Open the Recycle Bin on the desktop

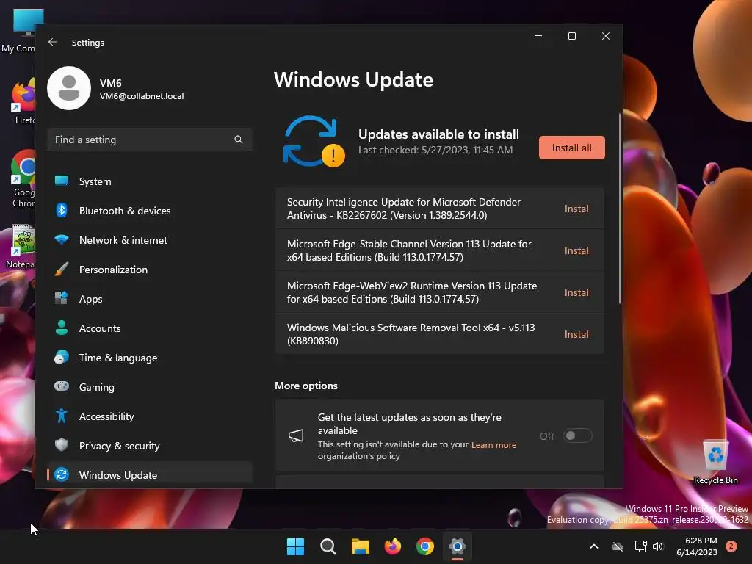(x=715, y=463)
